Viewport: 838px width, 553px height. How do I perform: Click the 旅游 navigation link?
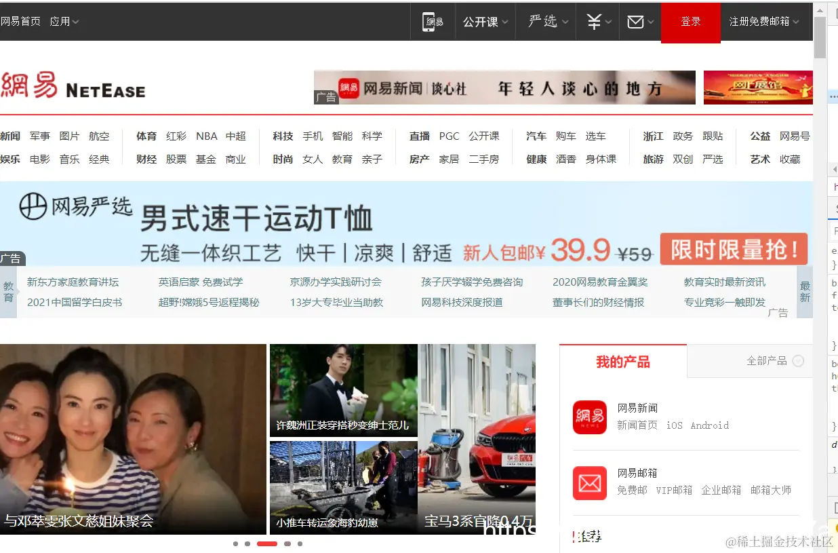653,159
